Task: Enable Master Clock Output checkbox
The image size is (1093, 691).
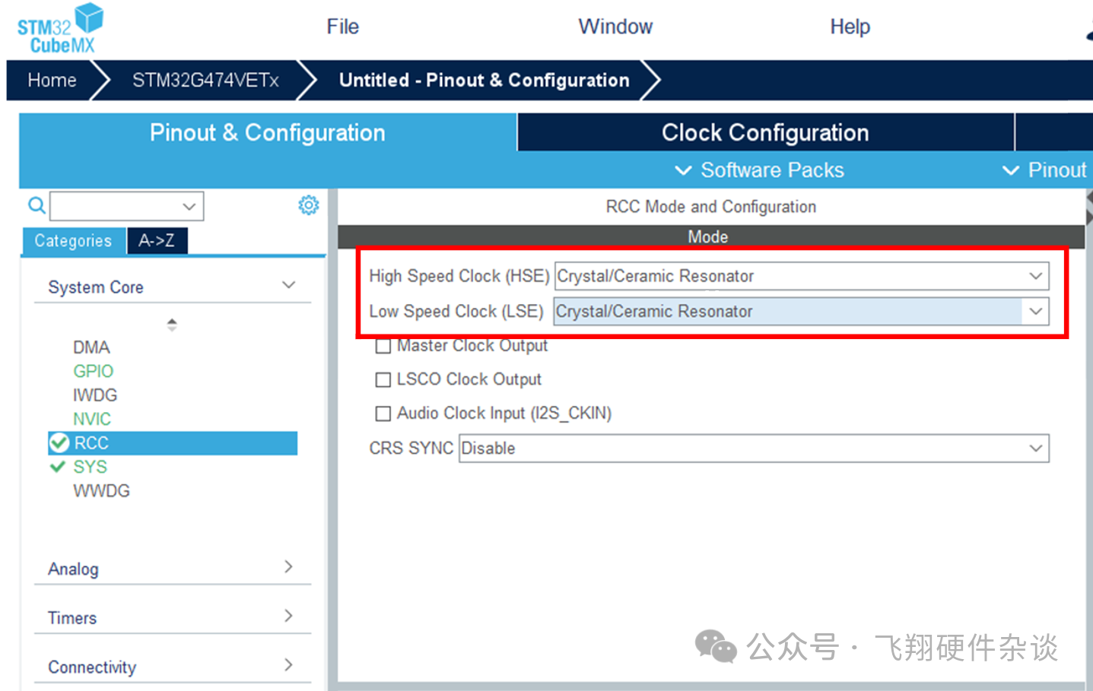Action: pos(383,346)
